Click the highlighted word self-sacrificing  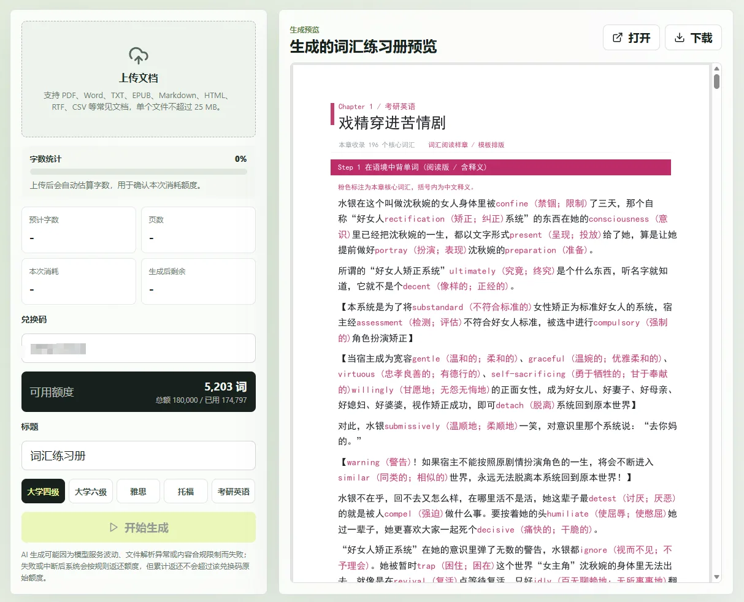click(x=529, y=374)
